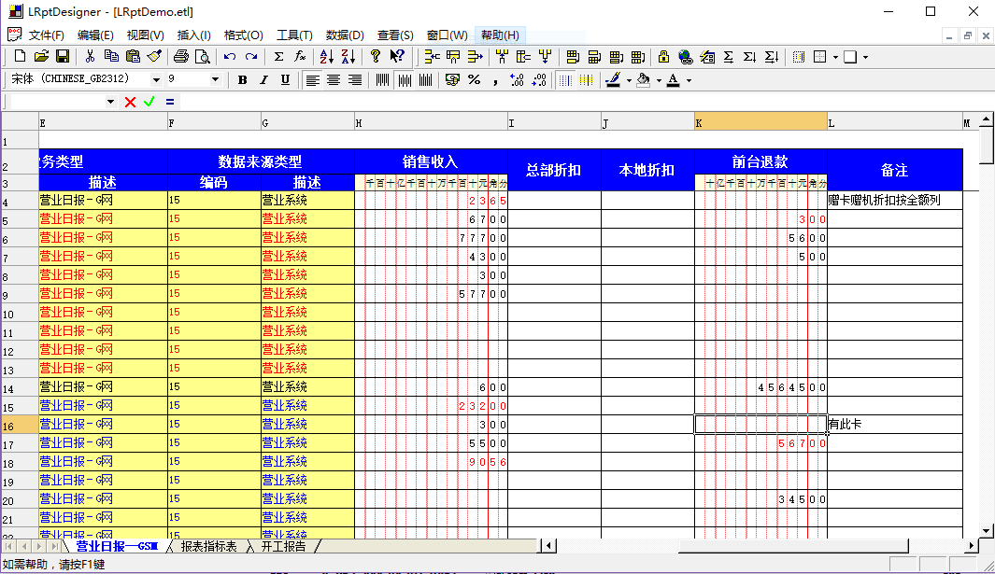Select column K header
The height and width of the screenshot is (574, 995).
[x=760, y=122]
